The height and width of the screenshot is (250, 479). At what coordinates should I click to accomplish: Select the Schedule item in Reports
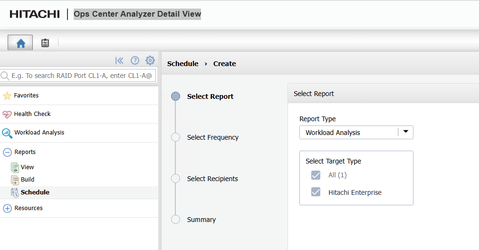[35, 192]
